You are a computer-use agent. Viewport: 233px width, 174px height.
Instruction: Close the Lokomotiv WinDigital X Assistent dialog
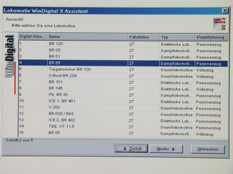225,11
